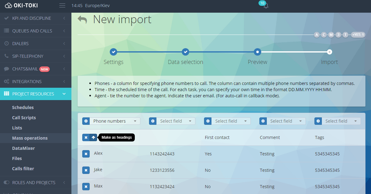Toggle the hamburger sidebar menu

coord(62,6)
